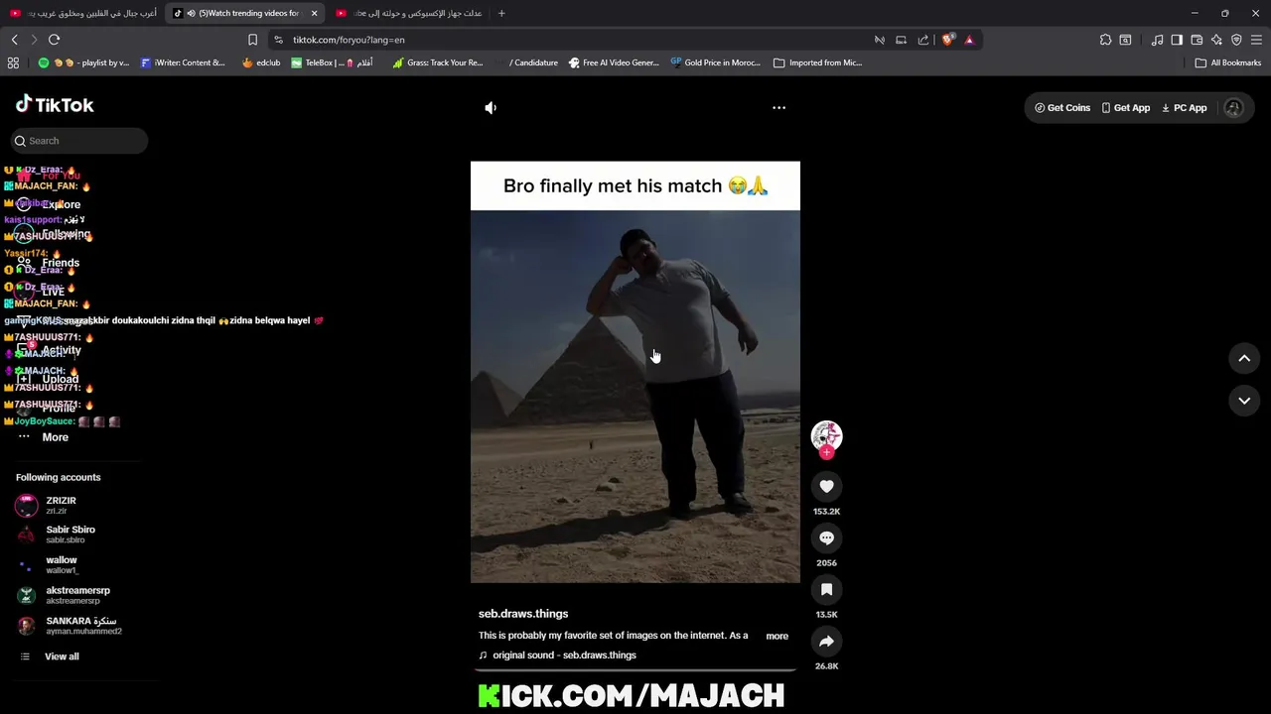Bookmark the video with the 13.5K icon
Screen dimensions: 1271x714
tap(826, 589)
